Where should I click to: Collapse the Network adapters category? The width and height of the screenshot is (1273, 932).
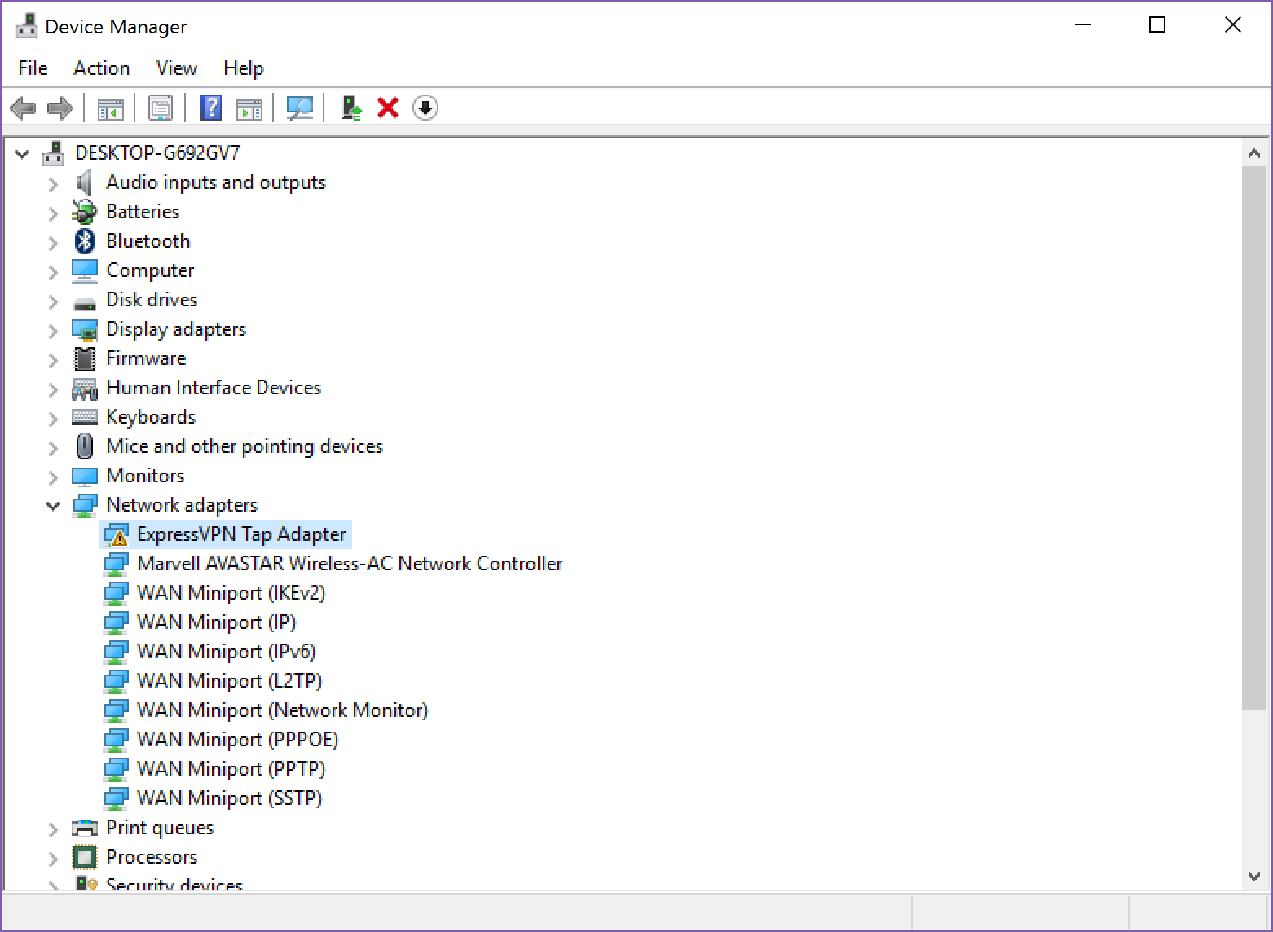53,506
